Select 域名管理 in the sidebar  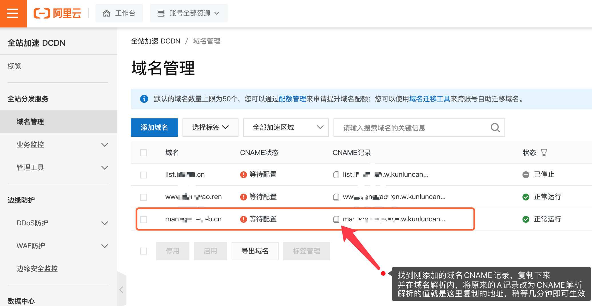(x=59, y=122)
